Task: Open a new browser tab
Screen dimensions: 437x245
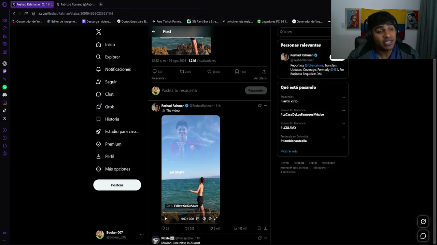Action: [101, 4]
